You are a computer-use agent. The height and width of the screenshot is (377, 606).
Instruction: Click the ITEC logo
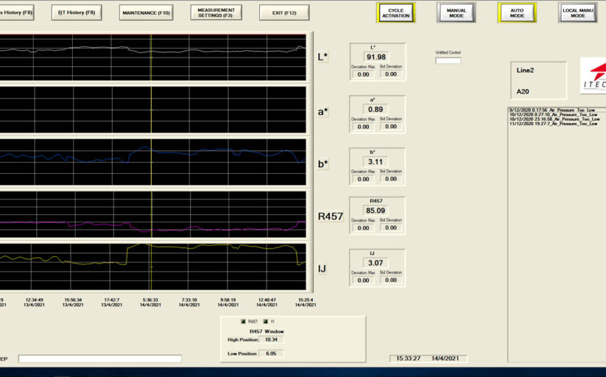593,75
